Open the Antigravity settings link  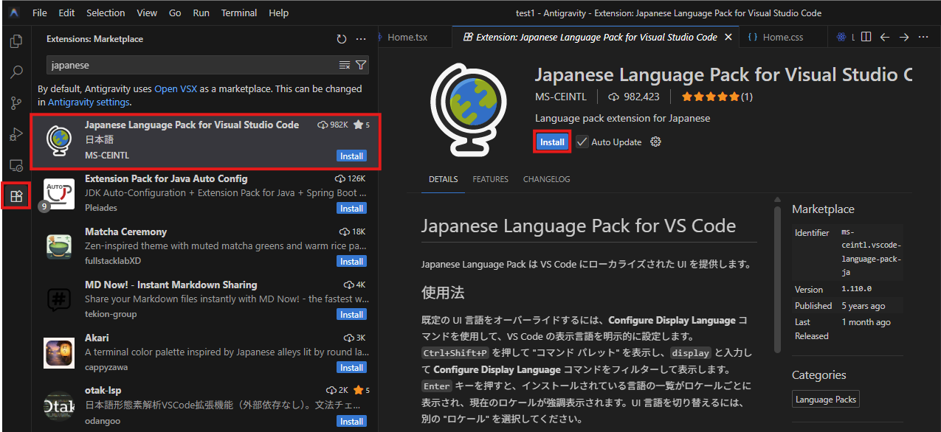click(89, 102)
